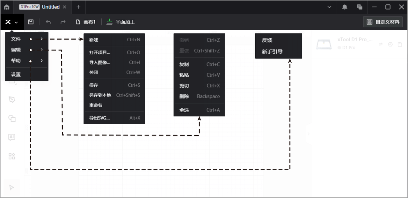Open the notifications bell

(x=345, y=7)
